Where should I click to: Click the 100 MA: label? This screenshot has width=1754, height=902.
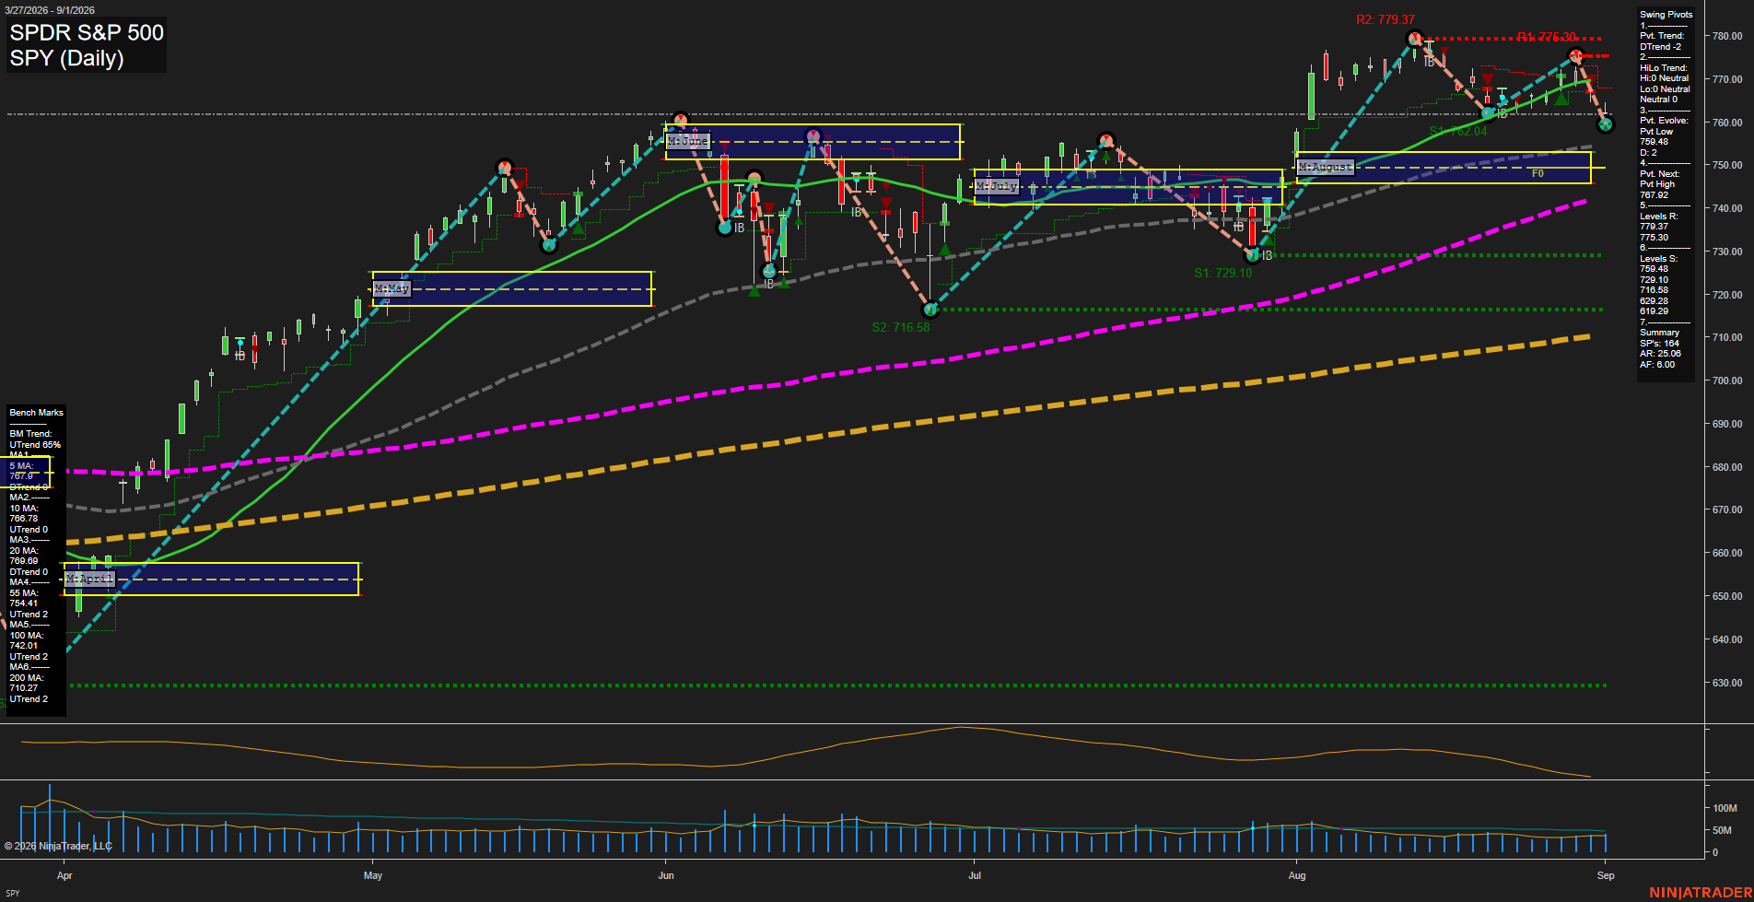point(26,636)
